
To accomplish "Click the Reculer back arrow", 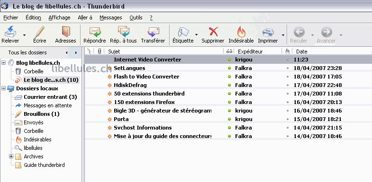I will (x=299, y=32).
